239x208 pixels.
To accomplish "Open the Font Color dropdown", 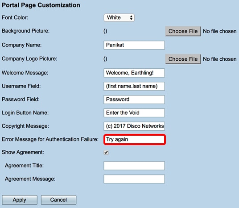I will [119, 17].
